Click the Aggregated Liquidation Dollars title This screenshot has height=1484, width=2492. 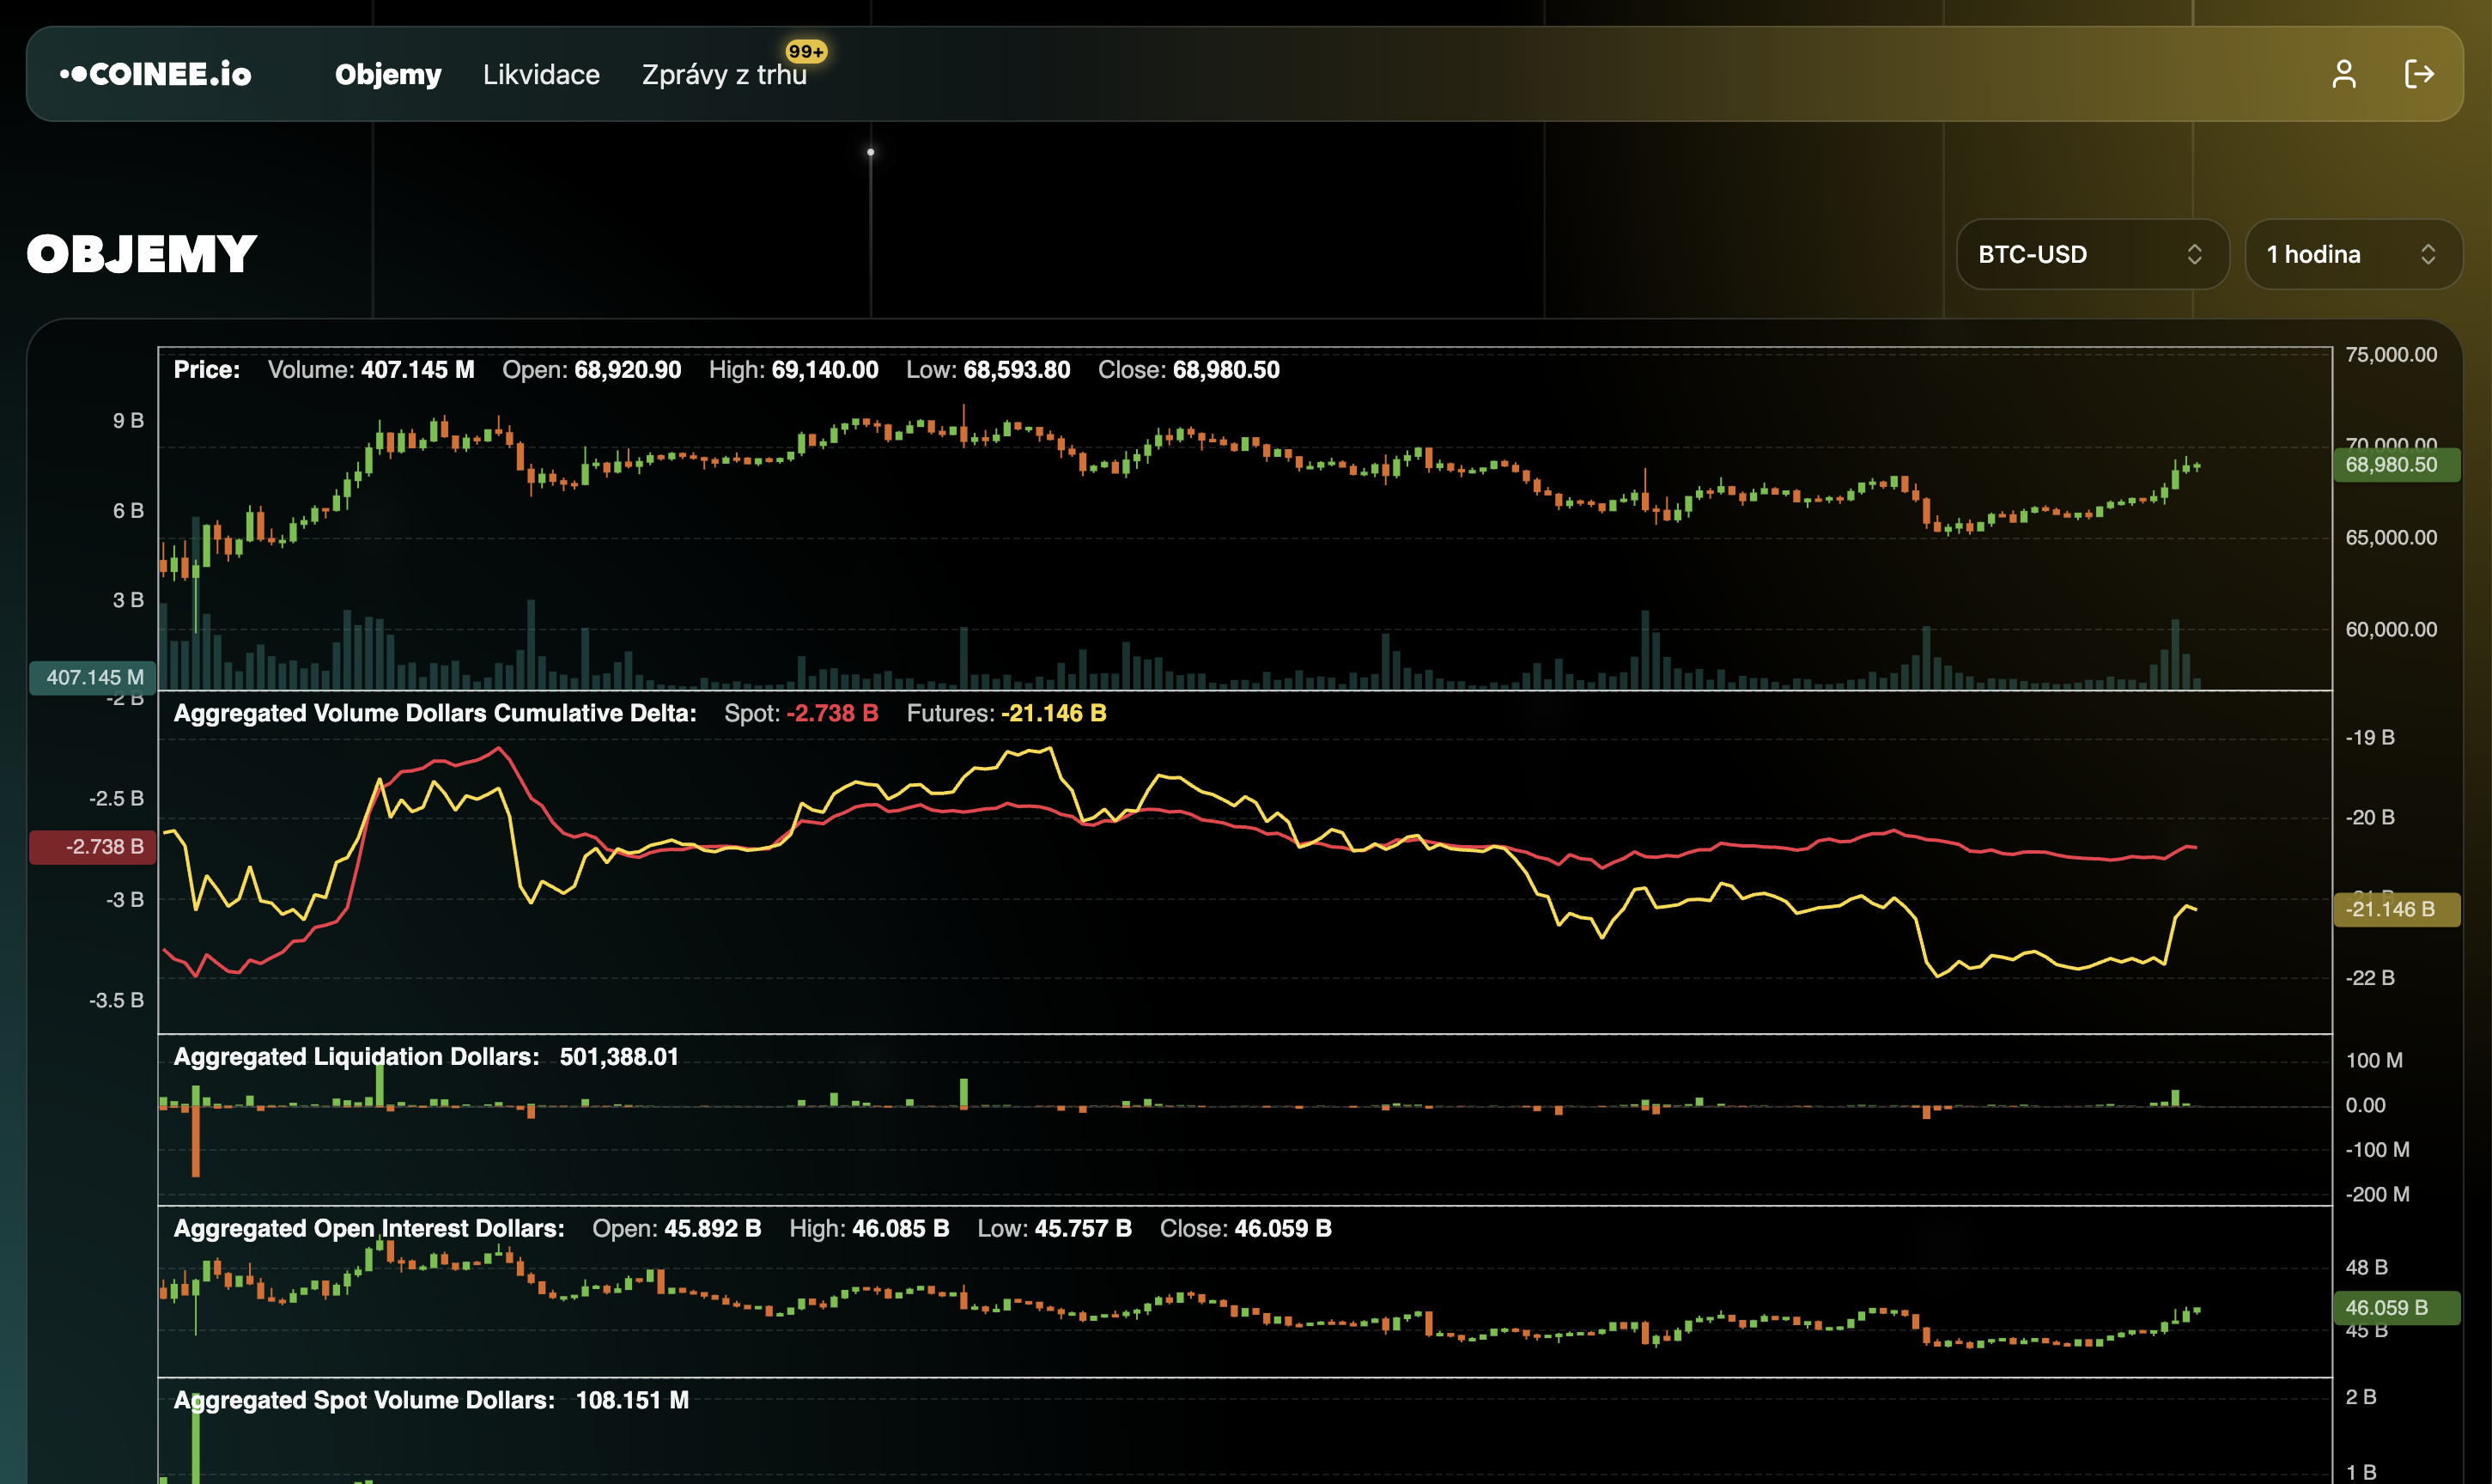(356, 1057)
